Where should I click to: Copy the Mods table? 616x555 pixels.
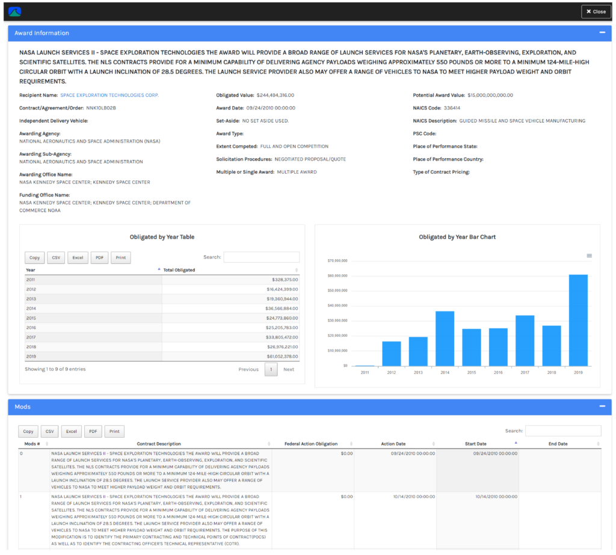[28, 431]
